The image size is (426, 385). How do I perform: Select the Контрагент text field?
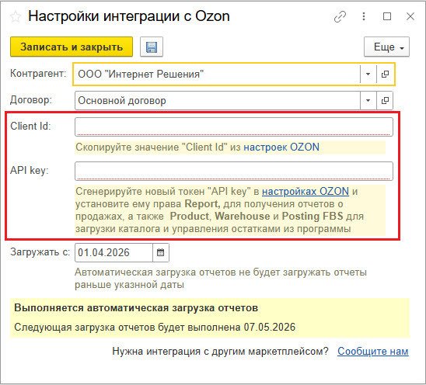(x=217, y=74)
